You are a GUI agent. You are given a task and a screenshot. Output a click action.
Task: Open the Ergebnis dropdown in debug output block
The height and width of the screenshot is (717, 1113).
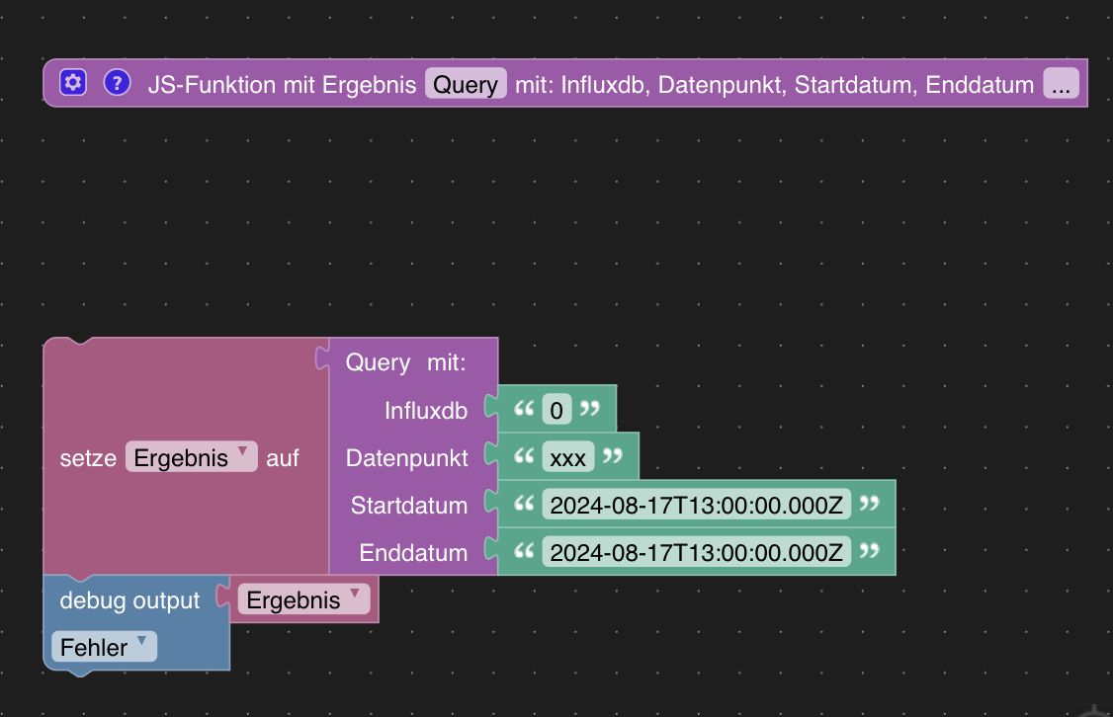pos(303,599)
